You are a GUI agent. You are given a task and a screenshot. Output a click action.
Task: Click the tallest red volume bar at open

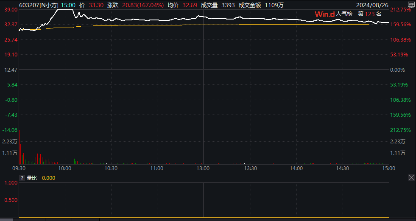[20, 154]
